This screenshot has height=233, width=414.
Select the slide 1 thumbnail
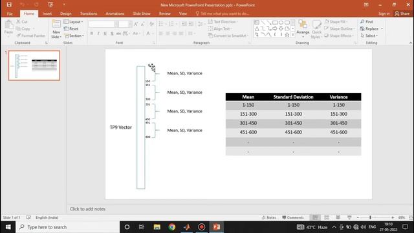click(x=34, y=65)
